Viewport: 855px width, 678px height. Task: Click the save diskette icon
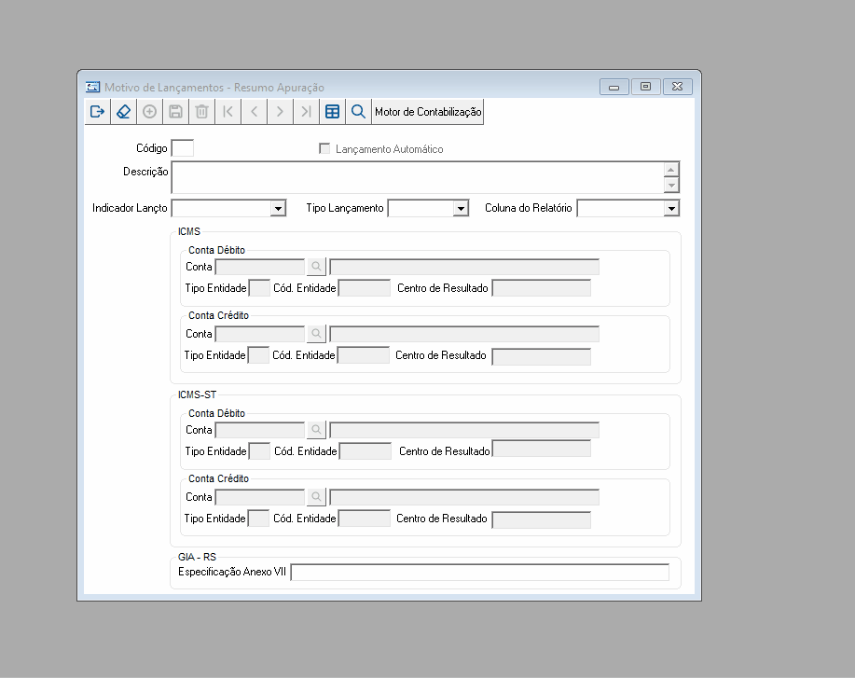175,112
